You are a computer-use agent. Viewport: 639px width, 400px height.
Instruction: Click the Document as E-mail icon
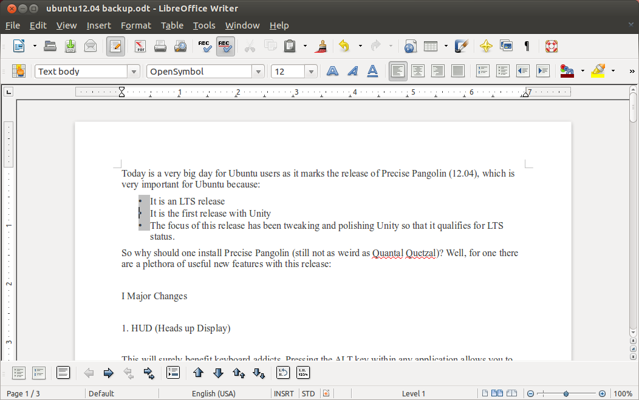[x=91, y=46]
